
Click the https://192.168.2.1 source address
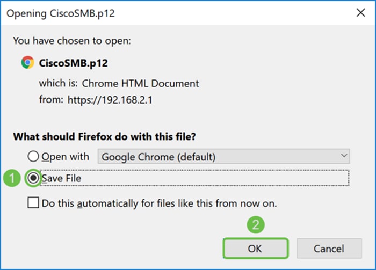pyautogui.click(x=110, y=100)
